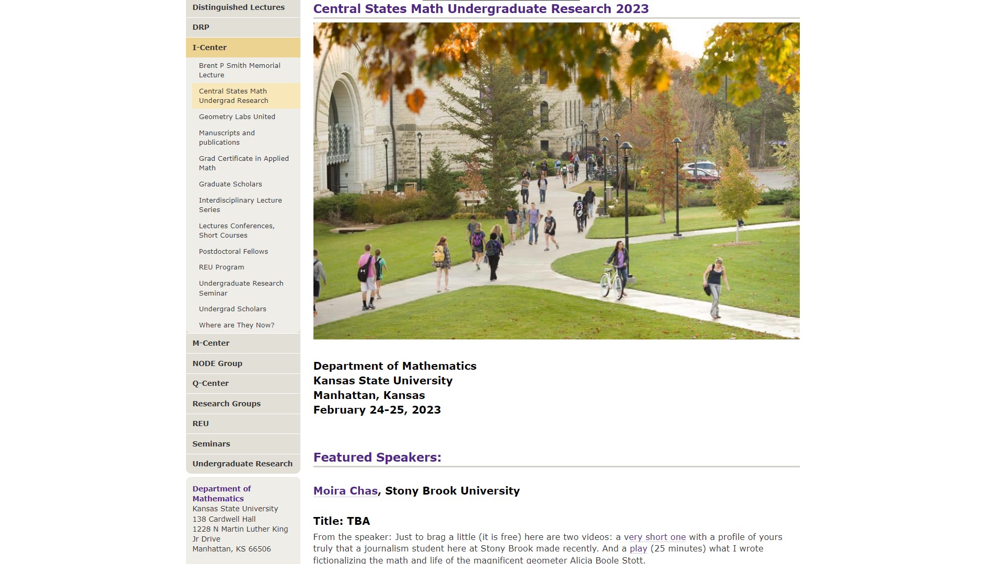Select DRP in the sidebar

[x=201, y=27]
